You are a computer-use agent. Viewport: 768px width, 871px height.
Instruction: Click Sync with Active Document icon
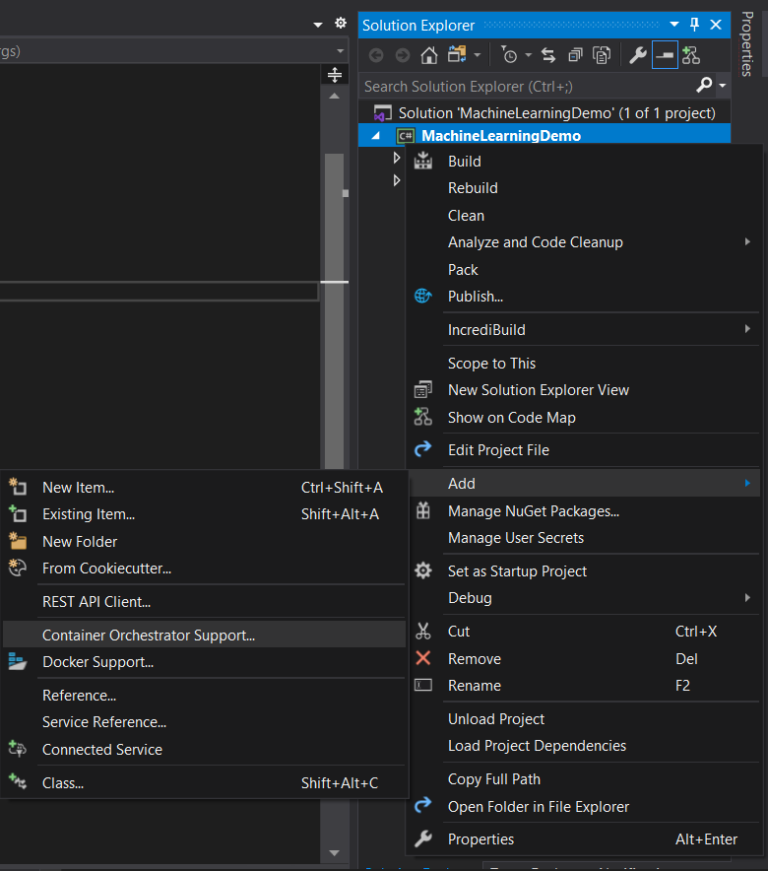548,55
